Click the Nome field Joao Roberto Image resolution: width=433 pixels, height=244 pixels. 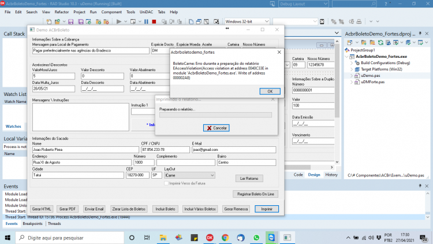(x=85, y=150)
